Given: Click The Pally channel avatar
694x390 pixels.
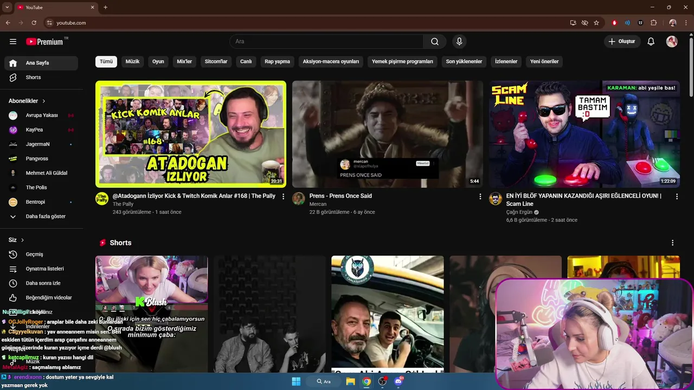Looking at the screenshot, I should coord(102,198).
